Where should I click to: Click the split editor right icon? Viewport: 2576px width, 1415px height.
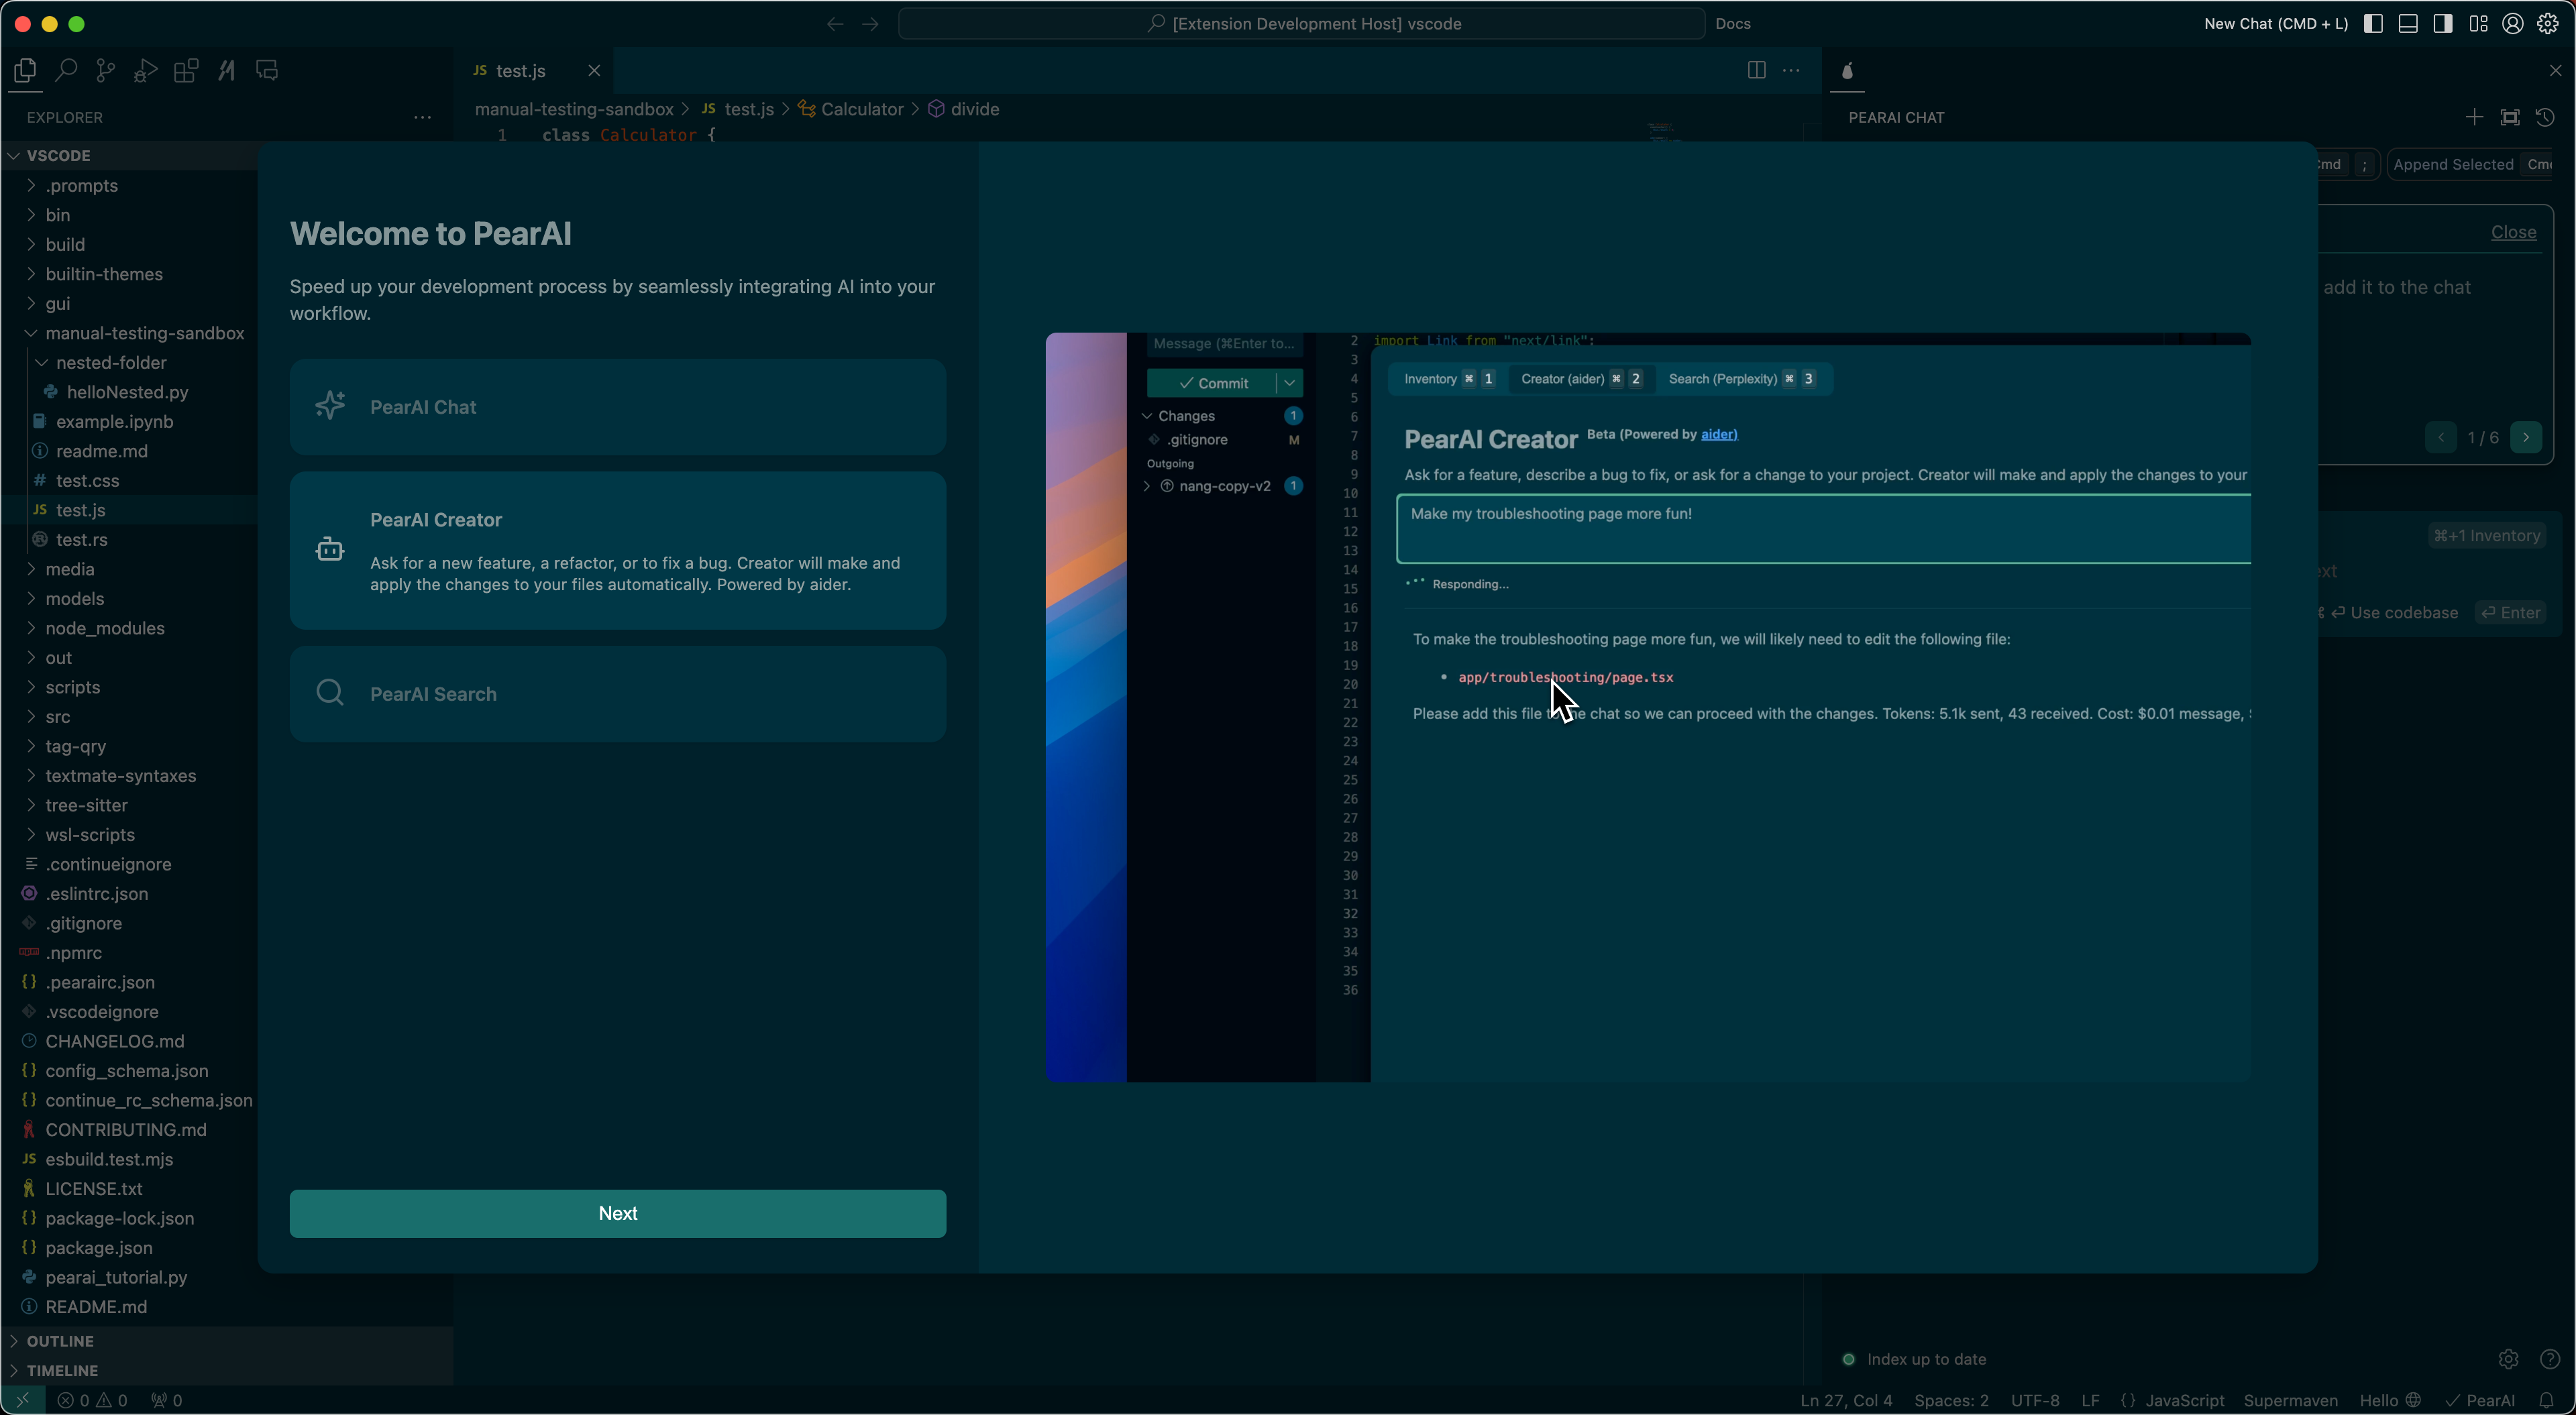click(x=1756, y=70)
